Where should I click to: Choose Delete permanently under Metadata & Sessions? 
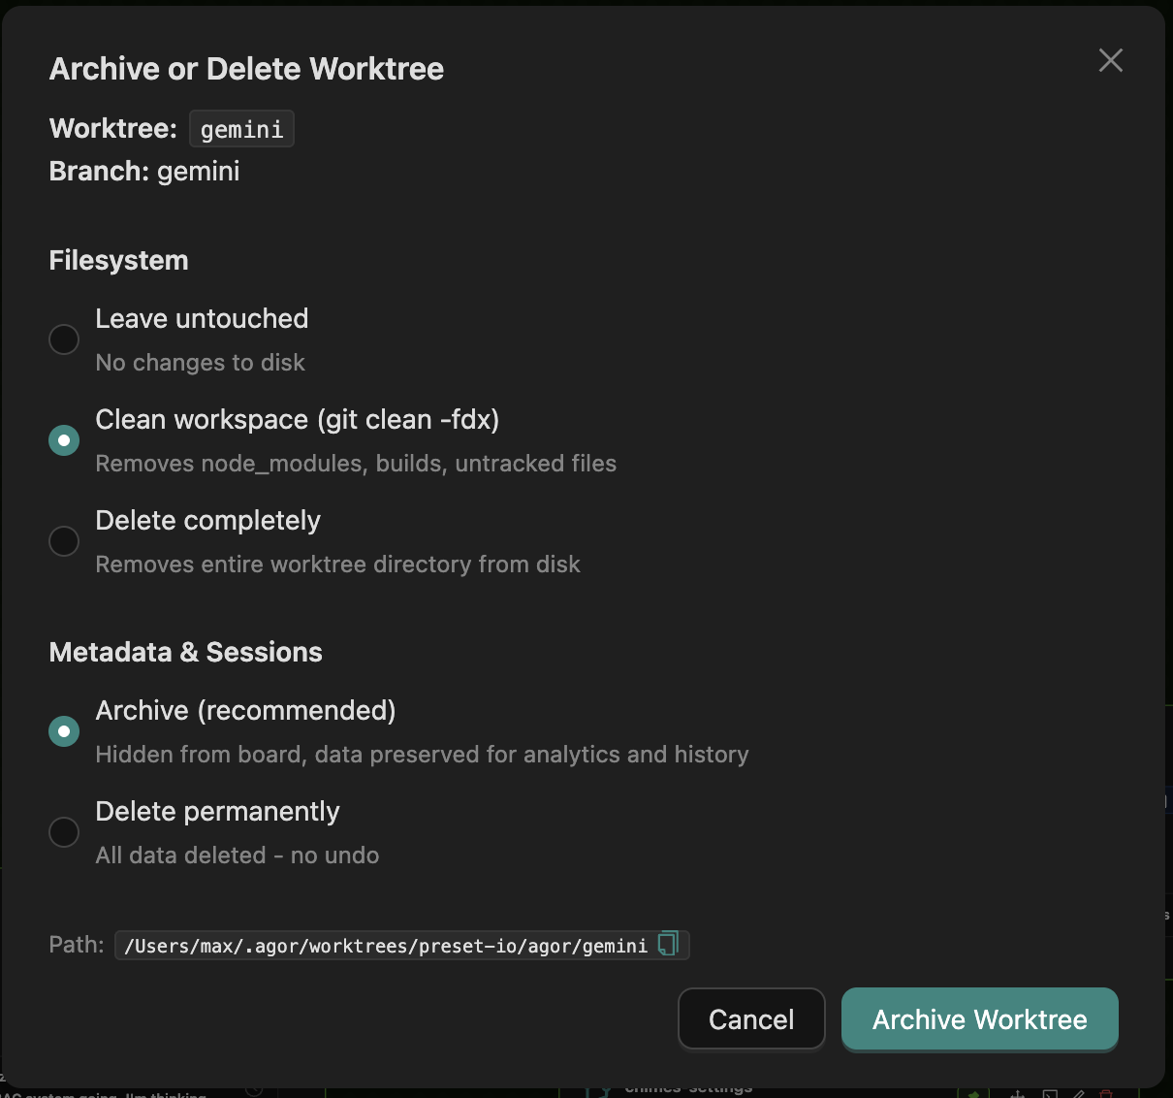click(63, 831)
